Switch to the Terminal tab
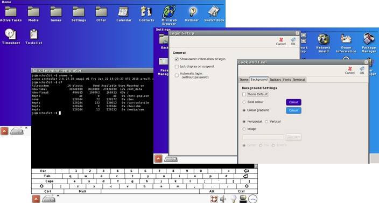This screenshot has width=379, height=203. pos(299,80)
